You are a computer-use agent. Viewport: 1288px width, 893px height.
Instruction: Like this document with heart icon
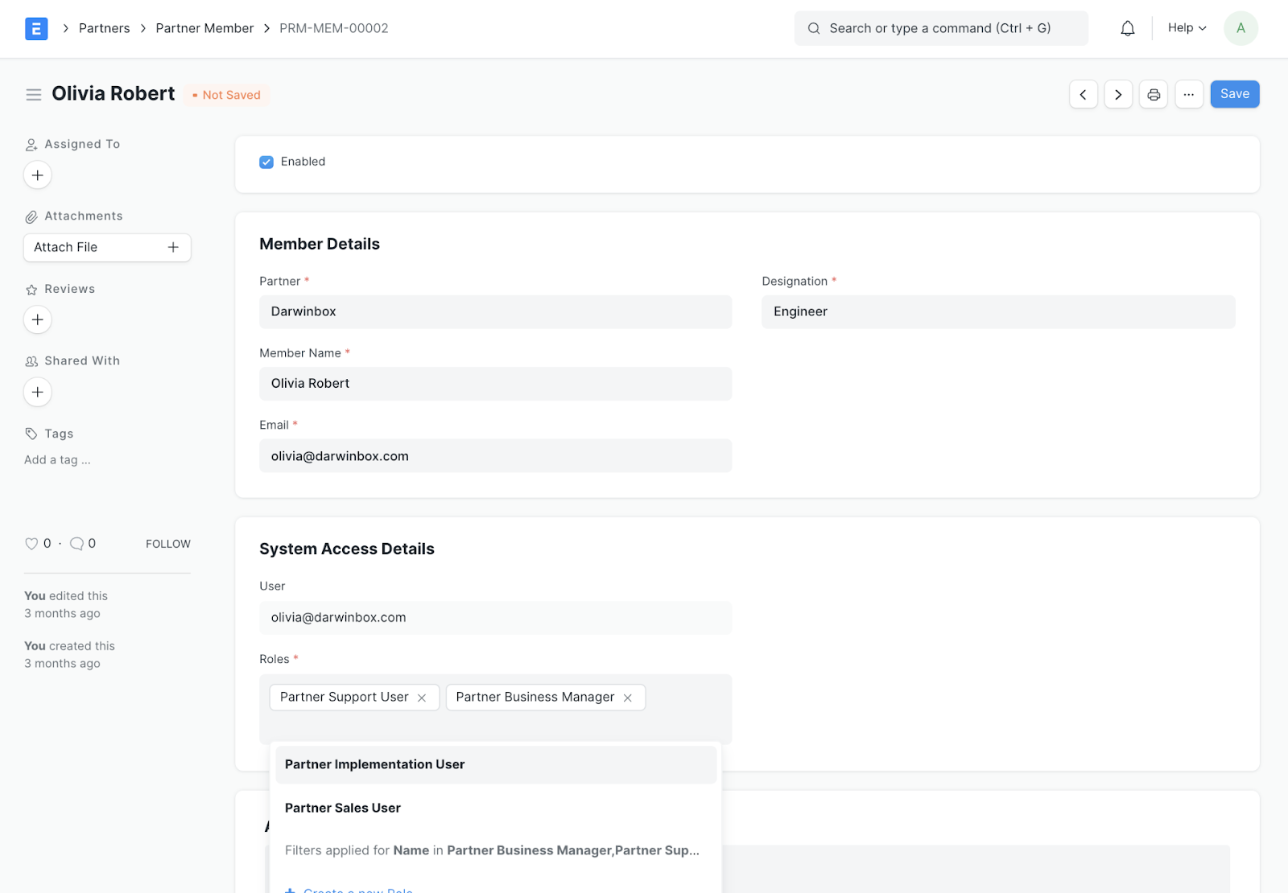[x=31, y=544]
